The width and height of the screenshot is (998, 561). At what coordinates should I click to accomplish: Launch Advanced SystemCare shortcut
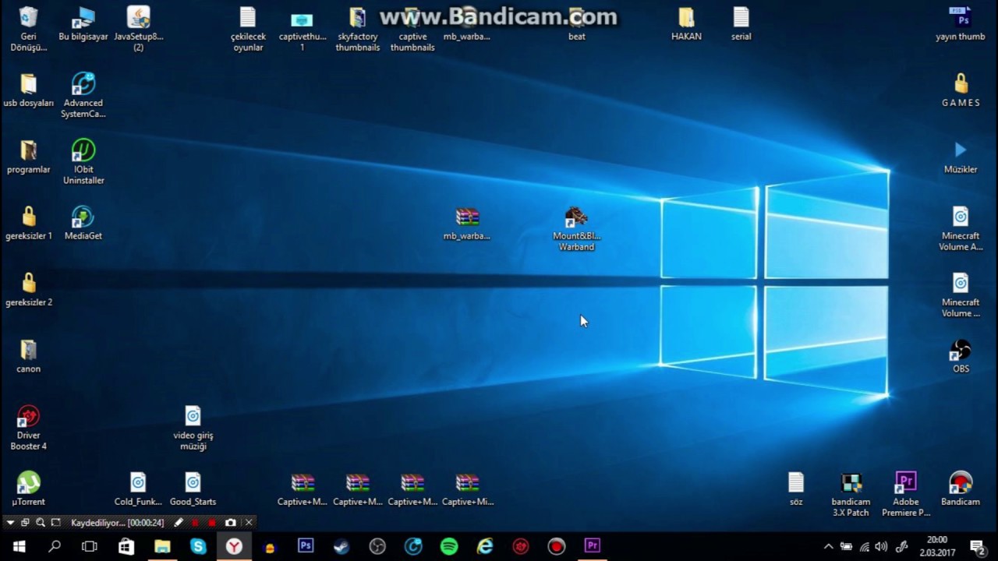coord(83,95)
